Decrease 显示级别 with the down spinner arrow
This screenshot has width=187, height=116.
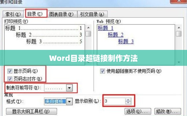(x=128, y=103)
